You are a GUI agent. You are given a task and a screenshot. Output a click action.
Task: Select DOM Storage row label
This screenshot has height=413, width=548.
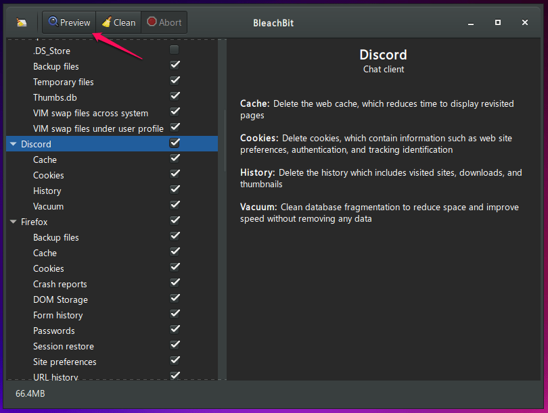[60, 300]
